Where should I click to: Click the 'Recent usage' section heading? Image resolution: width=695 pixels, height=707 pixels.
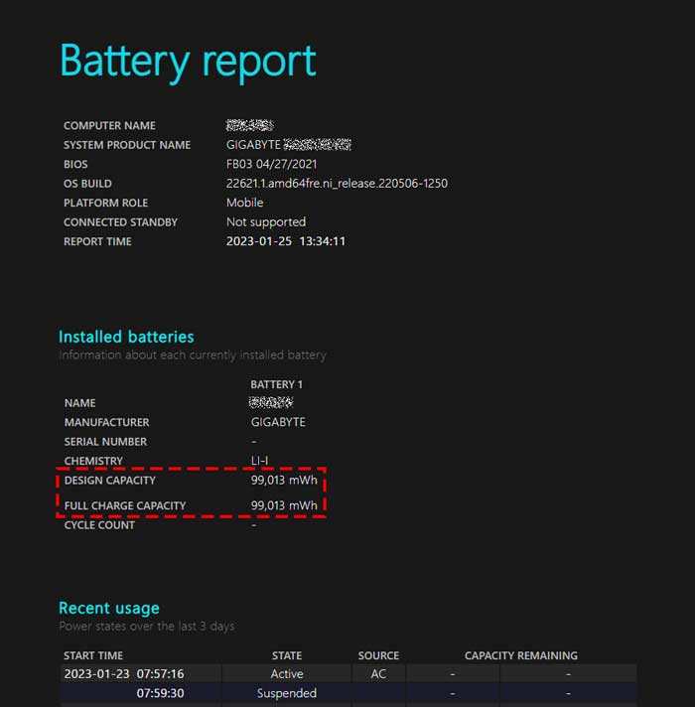109,609
